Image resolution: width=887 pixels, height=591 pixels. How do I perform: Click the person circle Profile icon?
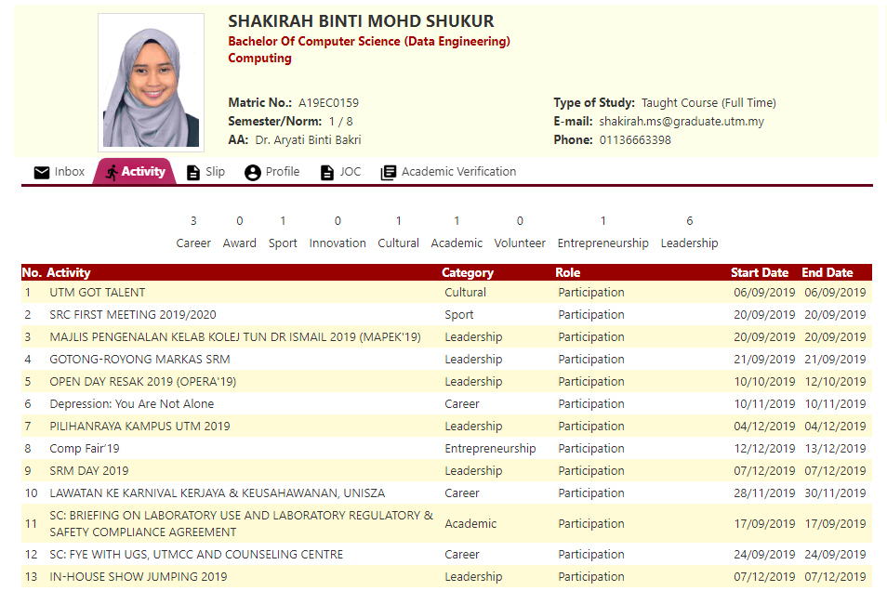[x=253, y=172]
